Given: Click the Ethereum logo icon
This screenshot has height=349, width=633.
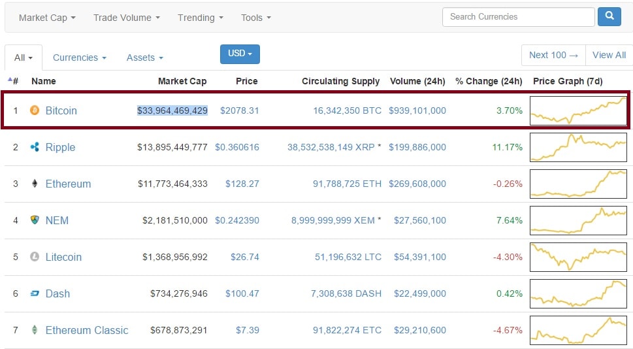Looking at the screenshot, I should [x=35, y=184].
